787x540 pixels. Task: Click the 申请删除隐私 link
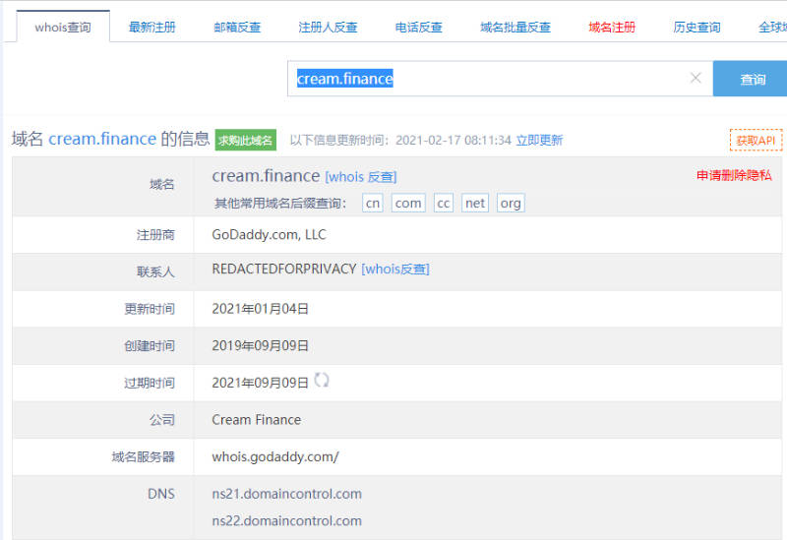click(734, 175)
